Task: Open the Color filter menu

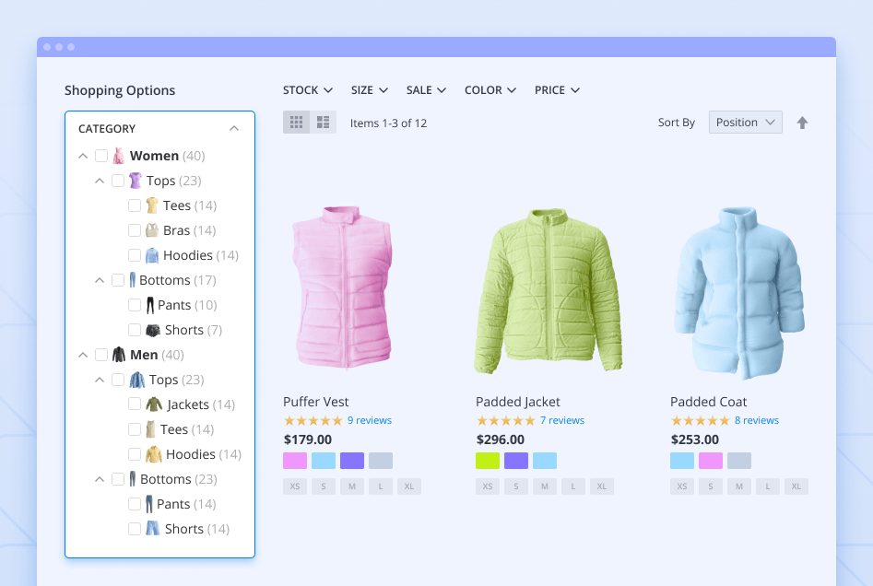Action: click(x=490, y=90)
